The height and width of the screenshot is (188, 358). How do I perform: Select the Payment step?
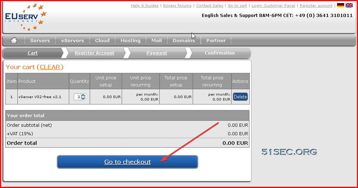(156, 53)
